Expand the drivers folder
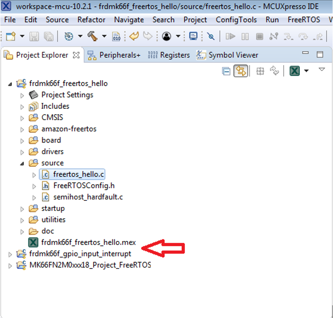 (x=22, y=152)
